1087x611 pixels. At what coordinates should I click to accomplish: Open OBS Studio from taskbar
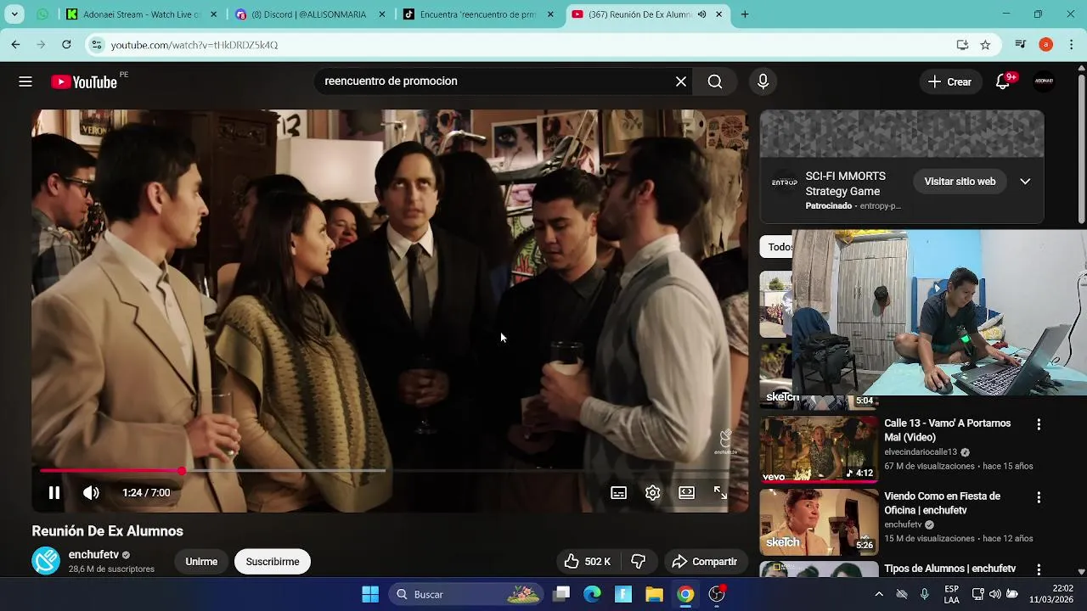(717, 594)
